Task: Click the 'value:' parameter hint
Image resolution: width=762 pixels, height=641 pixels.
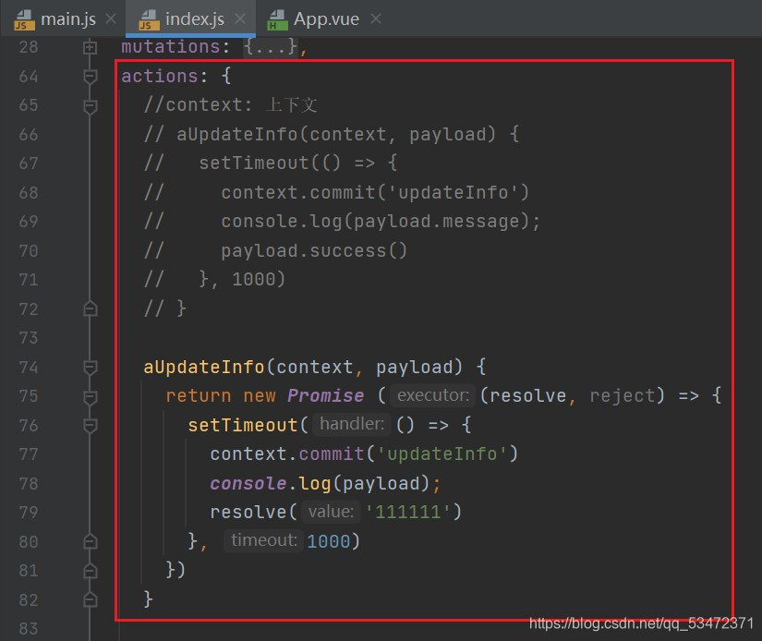Action: [331, 512]
